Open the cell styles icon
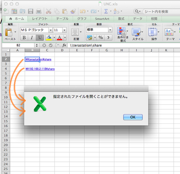Viewport: 180px width, 174px height. [137, 32]
